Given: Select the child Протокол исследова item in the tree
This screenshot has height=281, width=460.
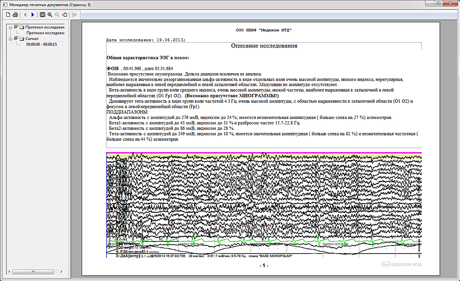Looking at the screenshot, I should 45,33.
